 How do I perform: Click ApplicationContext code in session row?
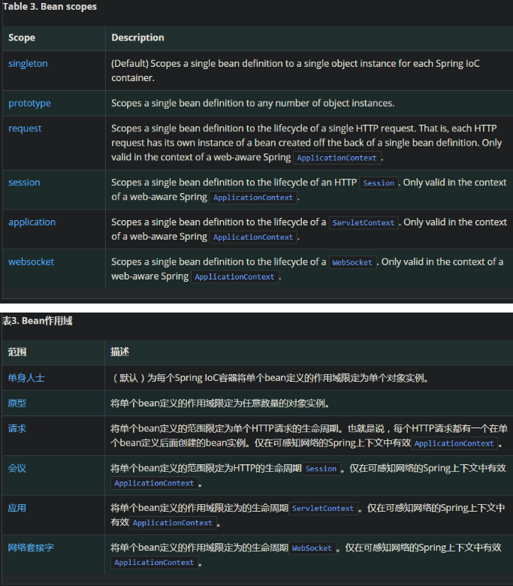click(253, 198)
